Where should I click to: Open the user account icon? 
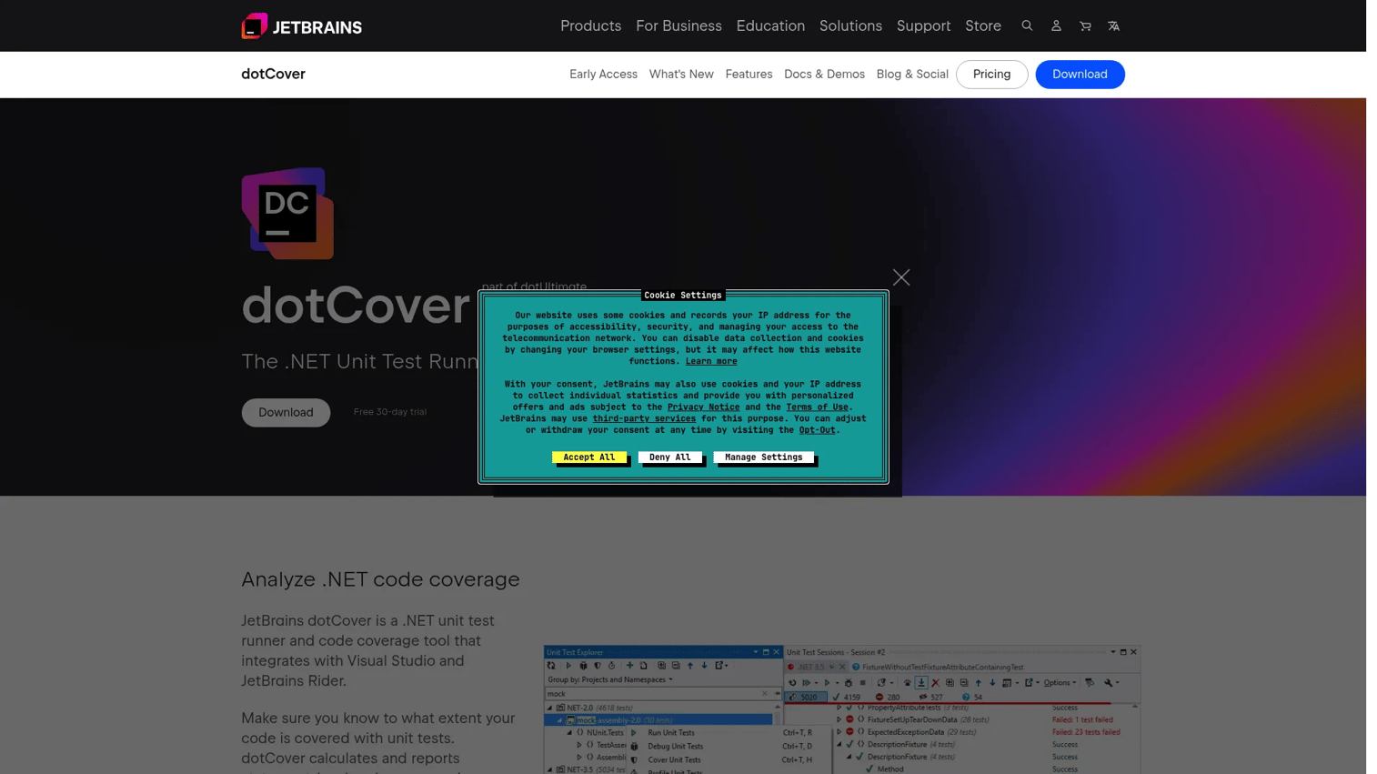1056,25
